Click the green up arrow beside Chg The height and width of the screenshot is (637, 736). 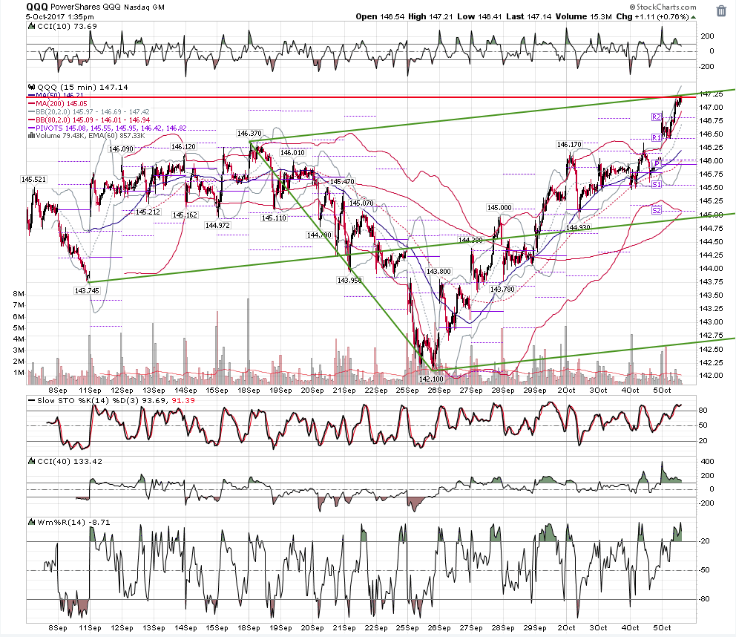pos(693,17)
